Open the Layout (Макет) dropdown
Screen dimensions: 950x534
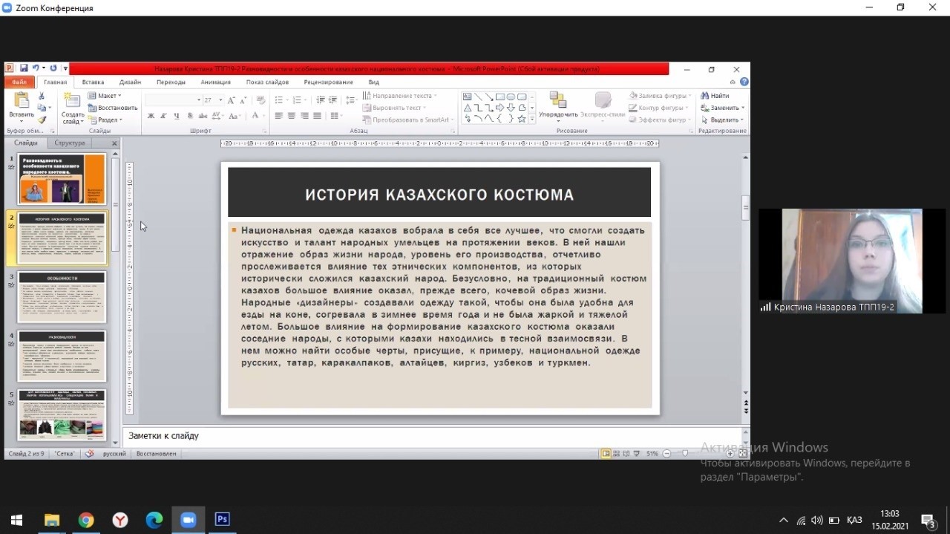pos(105,96)
